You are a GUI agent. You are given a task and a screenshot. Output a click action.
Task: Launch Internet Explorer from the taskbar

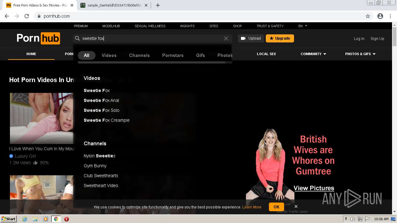tap(25, 219)
